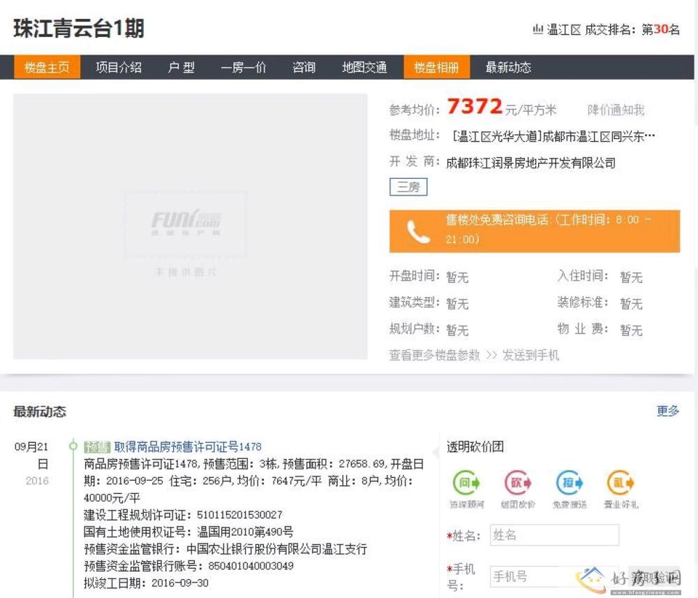
Task: Click 降价通知我 link
Action: pos(616,110)
